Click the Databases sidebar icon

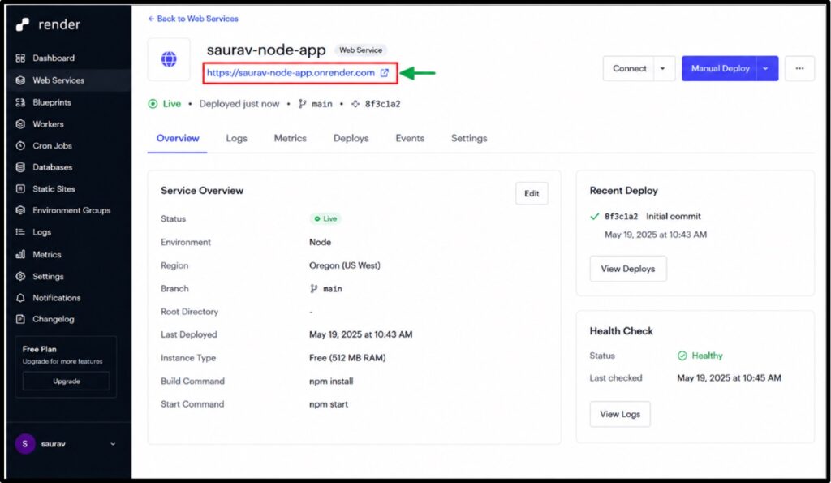20,167
